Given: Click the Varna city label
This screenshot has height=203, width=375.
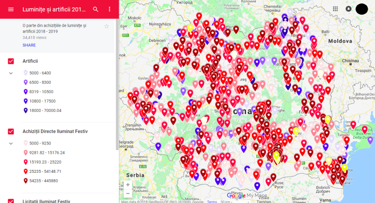Looking at the screenshot, I should [325, 200].
